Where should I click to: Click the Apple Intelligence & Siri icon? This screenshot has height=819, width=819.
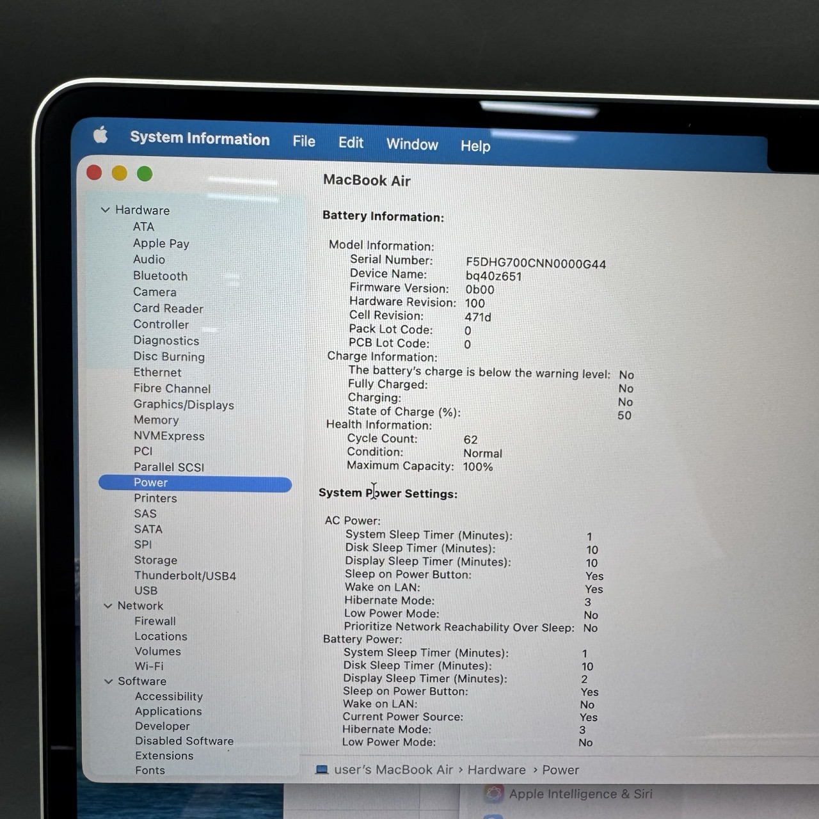click(493, 794)
